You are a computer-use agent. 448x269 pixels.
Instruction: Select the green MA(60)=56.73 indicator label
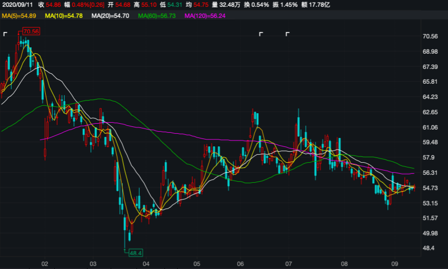click(x=157, y=16)
